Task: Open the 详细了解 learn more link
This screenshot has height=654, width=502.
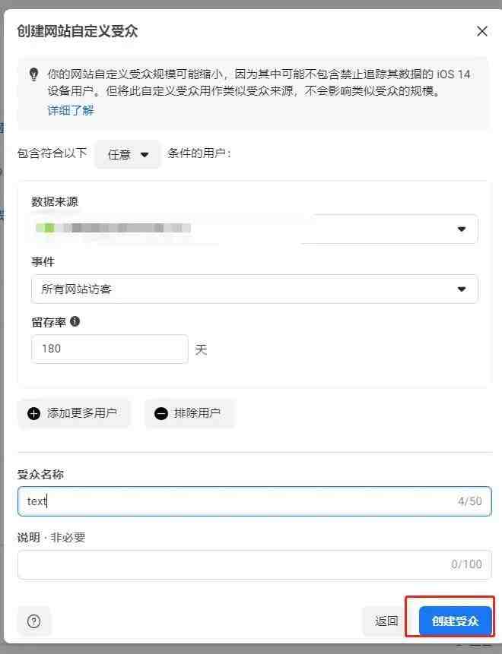Action: click(71, 111)
